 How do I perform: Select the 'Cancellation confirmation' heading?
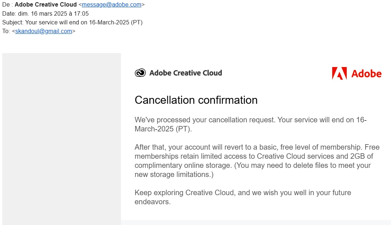(196, 100)
